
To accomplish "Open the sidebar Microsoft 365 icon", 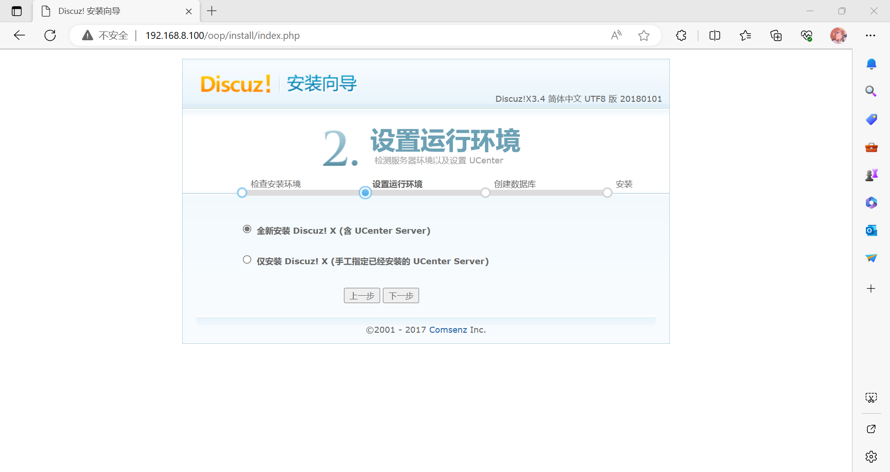I will tap(871, 203).
